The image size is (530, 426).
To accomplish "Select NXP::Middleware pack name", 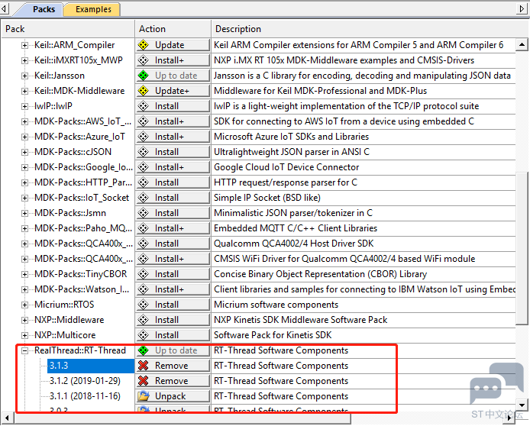I will pos(69,320).
